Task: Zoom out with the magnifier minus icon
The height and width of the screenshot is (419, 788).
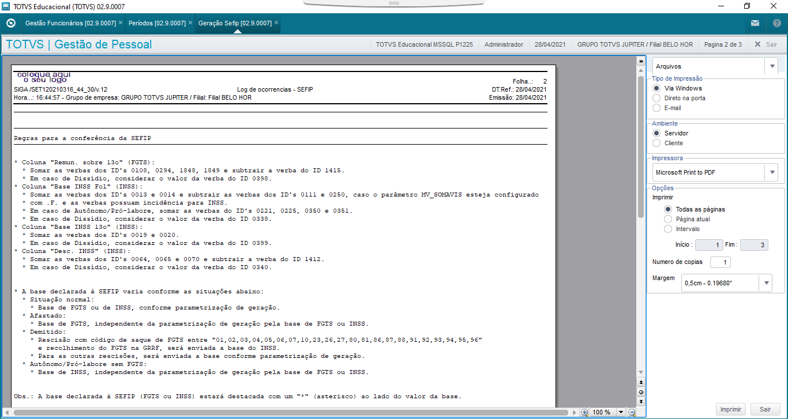Action: tap(632, 412)
